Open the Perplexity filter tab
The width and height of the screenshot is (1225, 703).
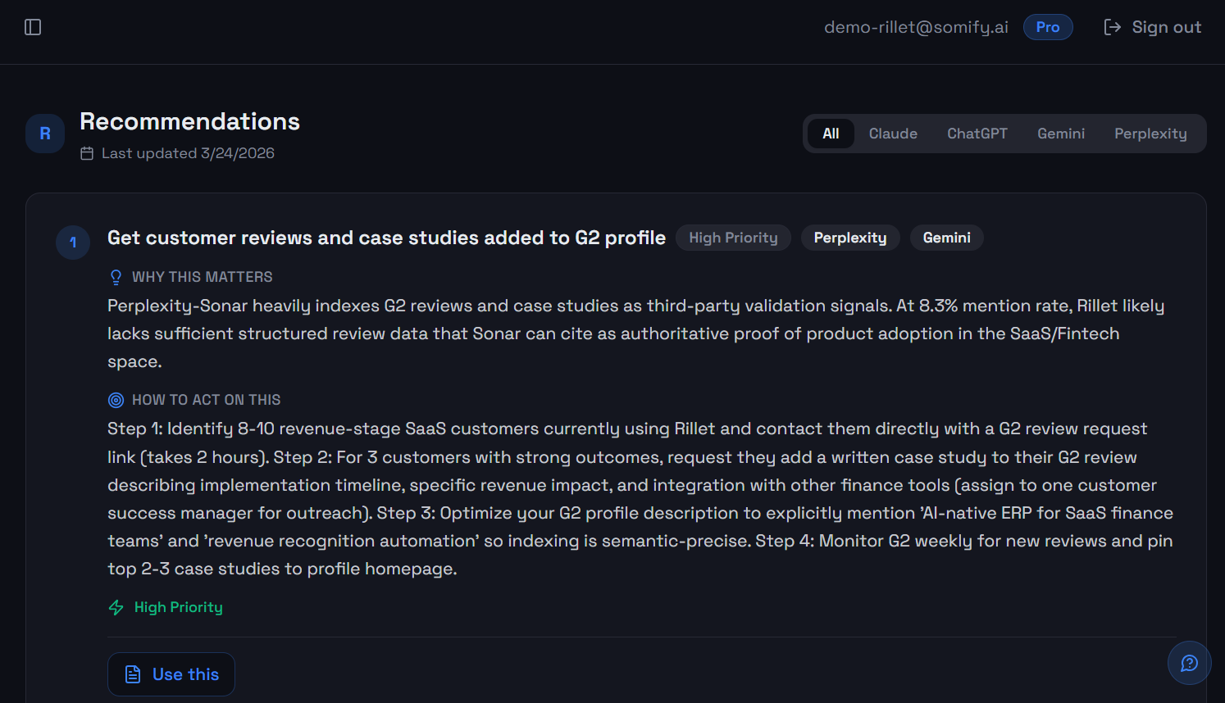(x=1150, y=134)
